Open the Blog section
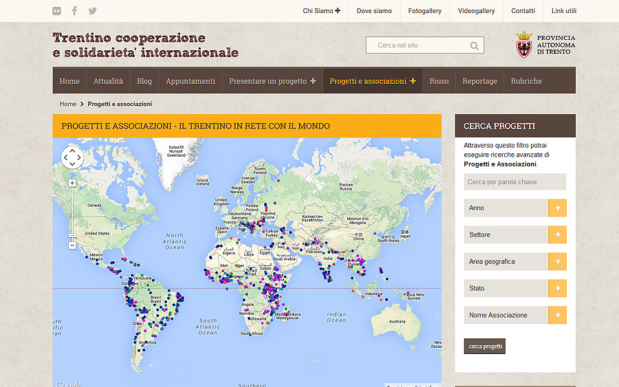619x387 pixels. pyautogui.click(x=144, y=81)
